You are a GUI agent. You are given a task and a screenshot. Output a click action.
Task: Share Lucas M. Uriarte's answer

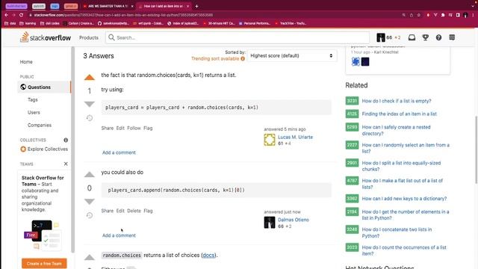pos(108,128)
